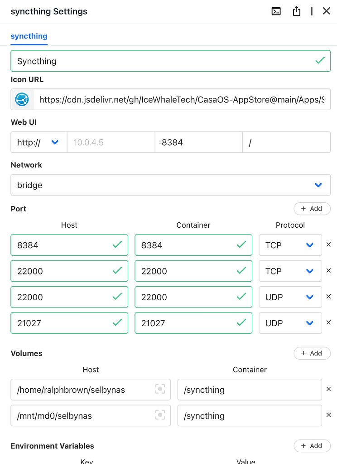The height and width of the screenshot is (464, 337).
Task: Remove the /mnt/md0/selbynas volume row
Action: 328,415
